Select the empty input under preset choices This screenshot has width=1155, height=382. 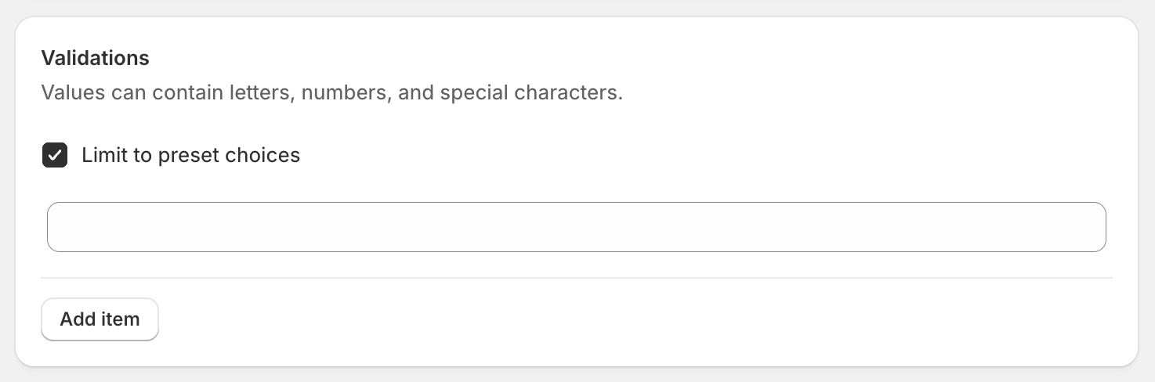pos(576,227)
